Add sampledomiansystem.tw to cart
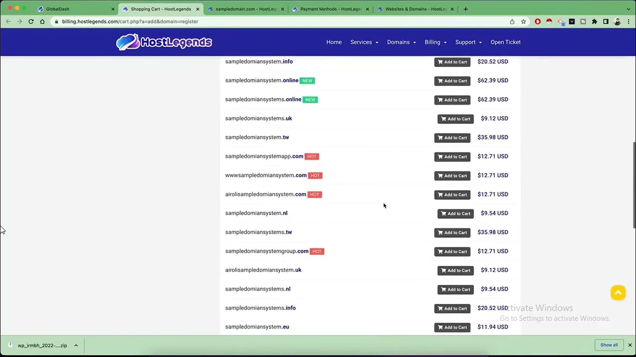636x357 pixels. coord(452,138)
